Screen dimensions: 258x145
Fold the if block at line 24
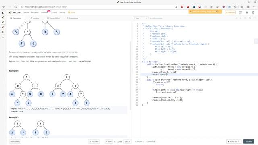pyautogui.click(x=139, y=82)
